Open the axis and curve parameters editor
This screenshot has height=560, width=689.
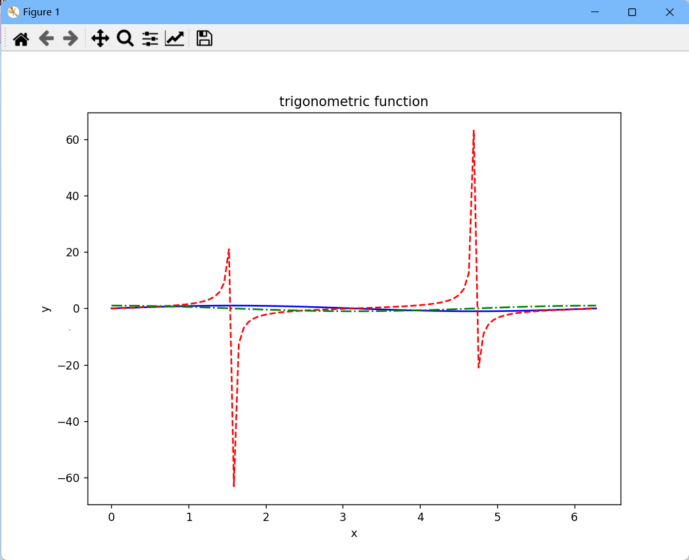[x=174, y=38]
